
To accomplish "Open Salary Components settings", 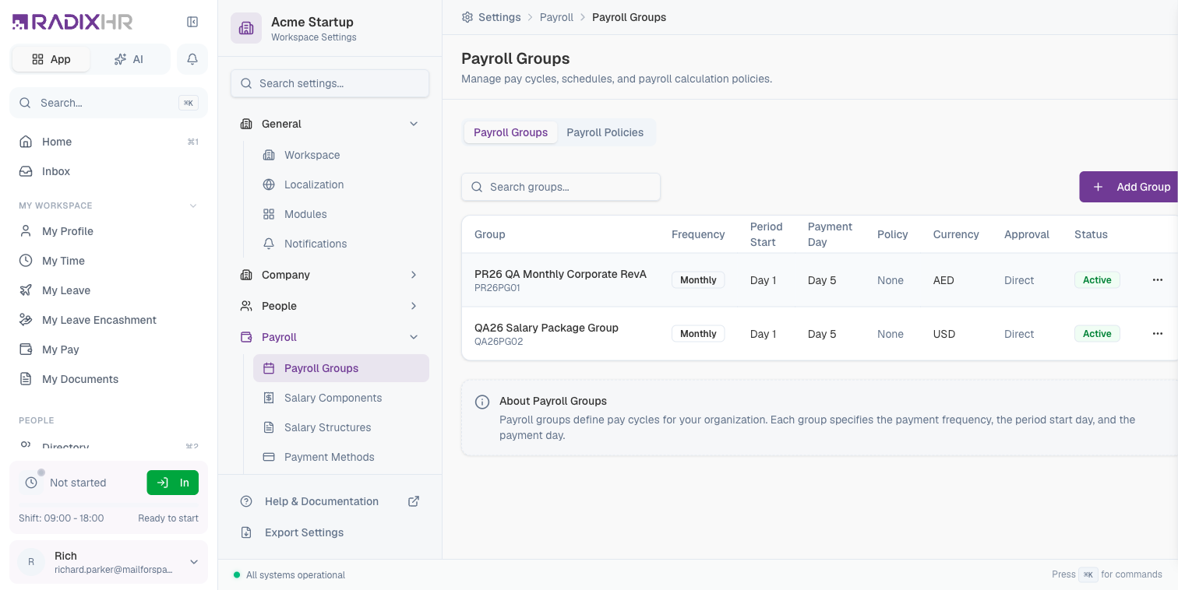I will click(340, 398).
